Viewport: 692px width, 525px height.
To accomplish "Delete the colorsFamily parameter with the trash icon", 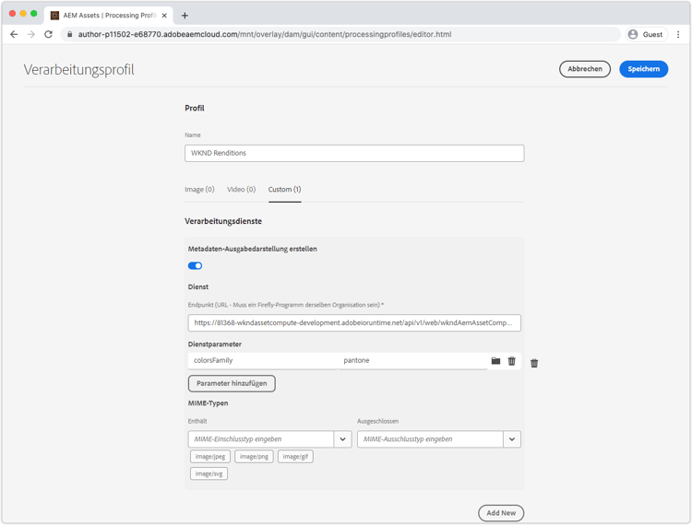I will click(511, 361).
